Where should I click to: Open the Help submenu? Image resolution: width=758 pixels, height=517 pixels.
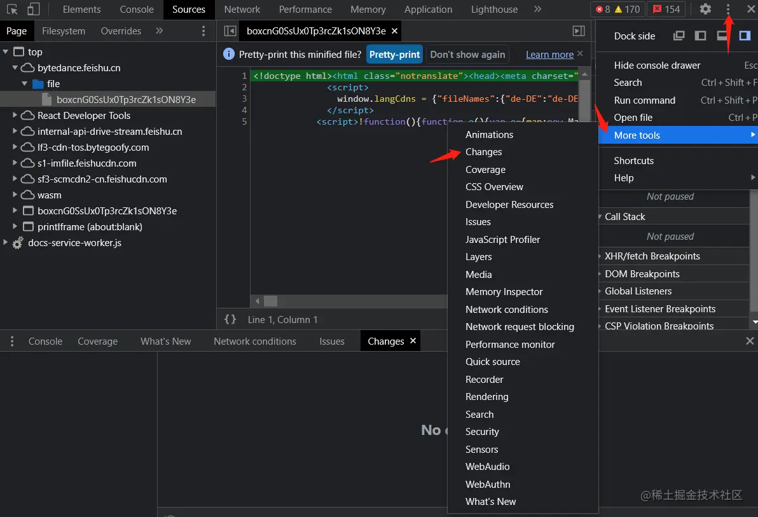(x=679, y=178)
